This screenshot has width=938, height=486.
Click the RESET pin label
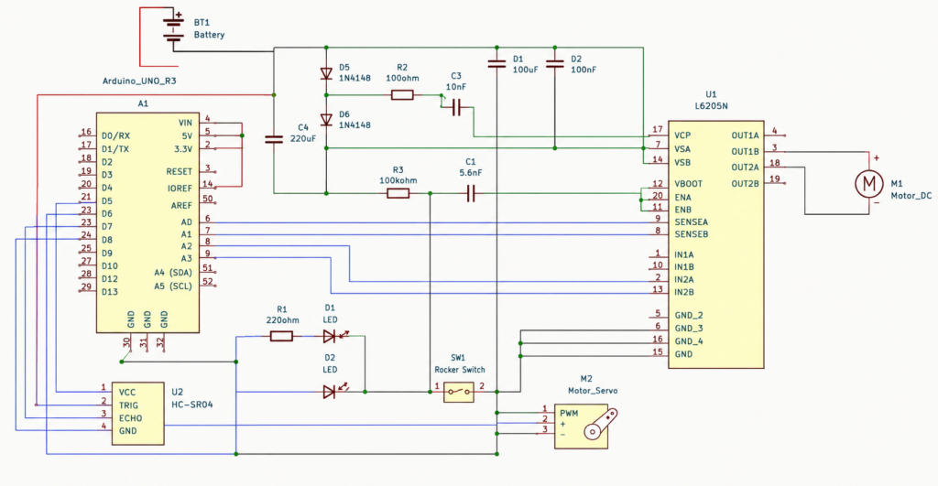[179, 171]
